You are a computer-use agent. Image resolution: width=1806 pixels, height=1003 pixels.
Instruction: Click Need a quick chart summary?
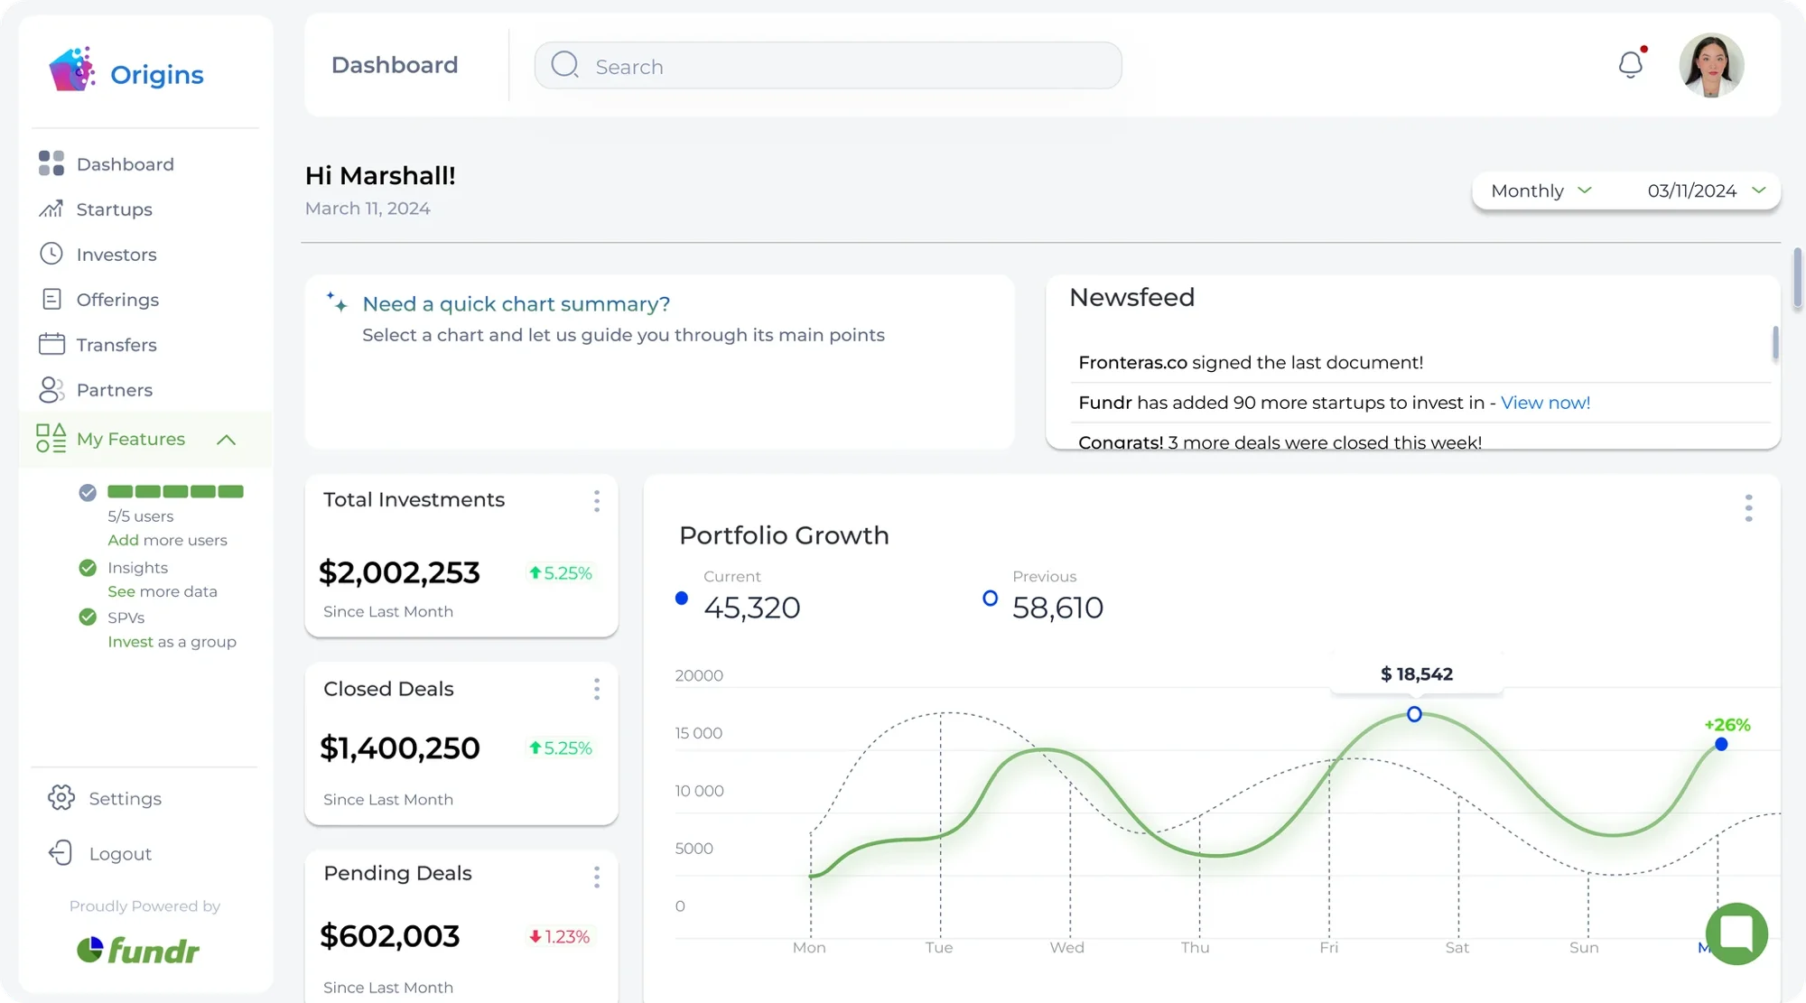[517, 304]
